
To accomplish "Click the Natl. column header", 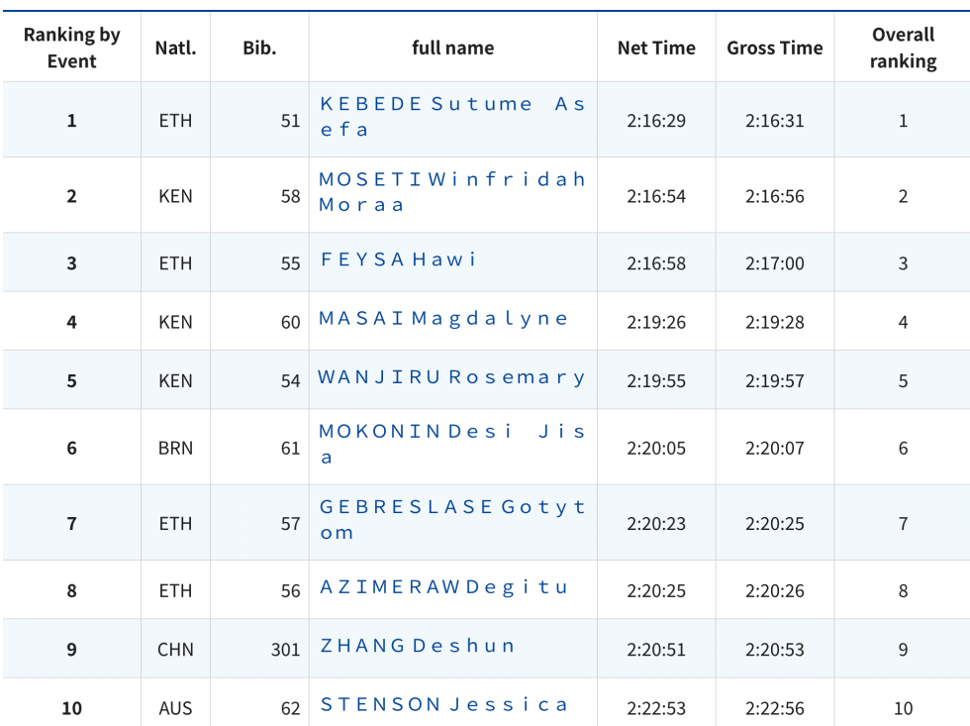I will [x=175, y=48].
